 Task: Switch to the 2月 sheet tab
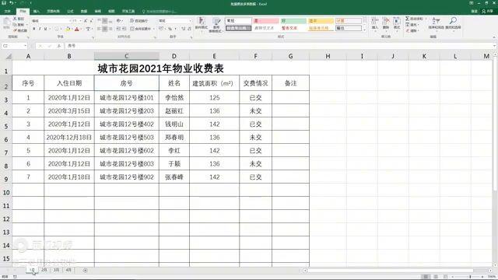click(44, 270)
